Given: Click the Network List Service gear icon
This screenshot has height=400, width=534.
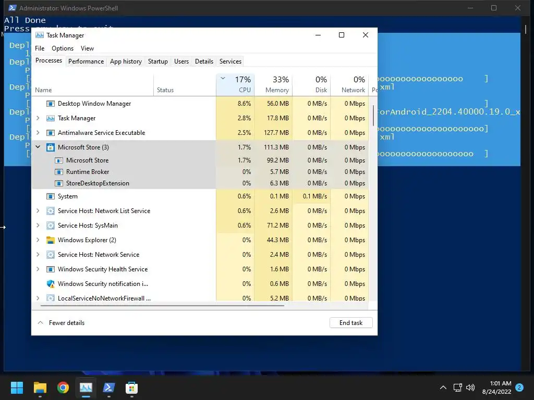Looking at the screenshot, I should tap(51, 211).
